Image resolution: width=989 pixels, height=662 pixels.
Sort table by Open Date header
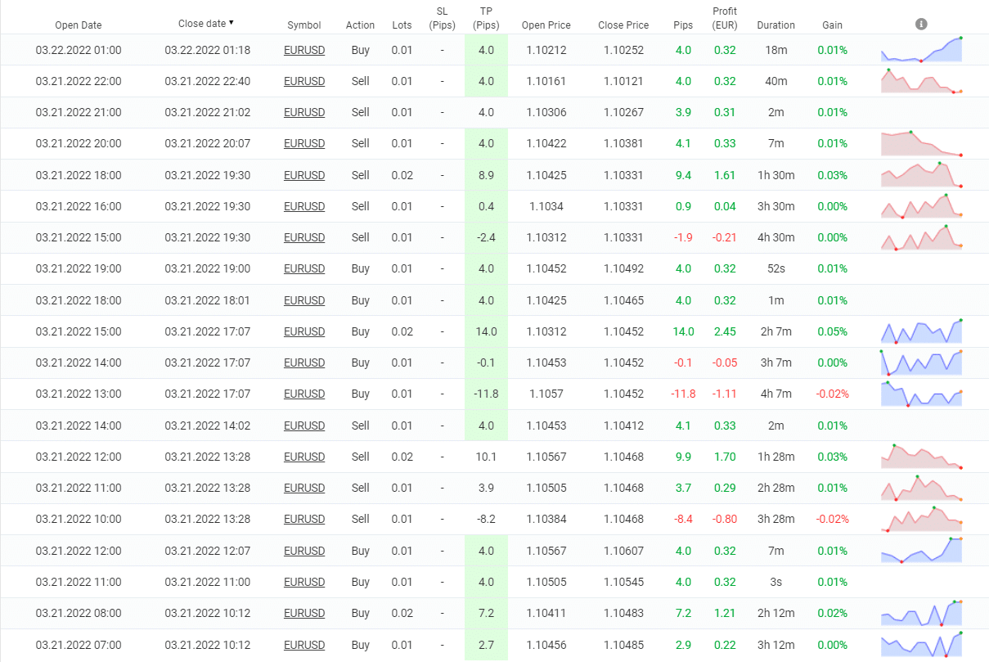(79, 25)
